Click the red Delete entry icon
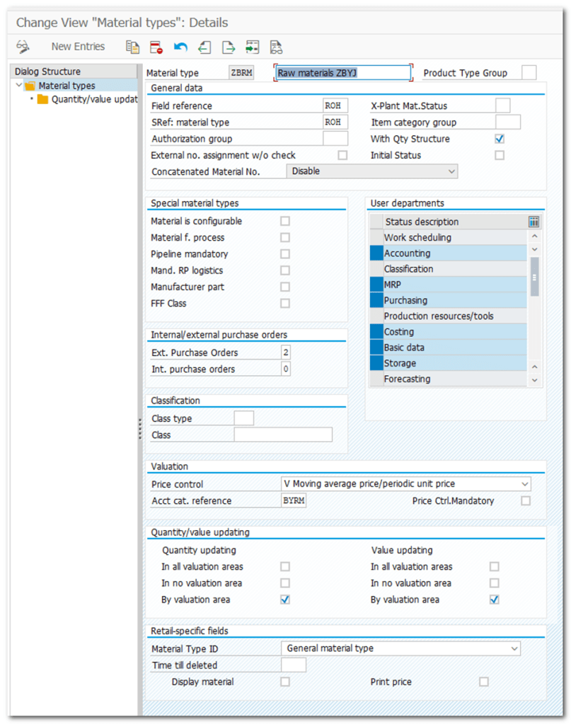The height and width of the screenshot is (724, 571). (156, 47)
